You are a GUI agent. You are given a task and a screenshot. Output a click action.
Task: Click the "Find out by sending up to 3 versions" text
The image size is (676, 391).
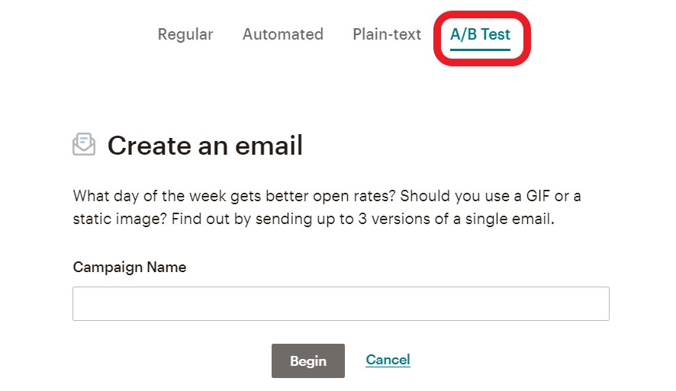pos(362,219)
